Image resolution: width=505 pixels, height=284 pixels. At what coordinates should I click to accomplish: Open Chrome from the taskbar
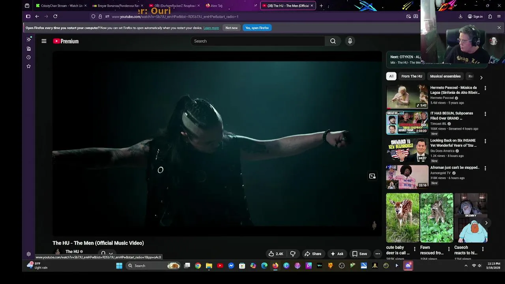pyautogui.click(x=198, y=266)
